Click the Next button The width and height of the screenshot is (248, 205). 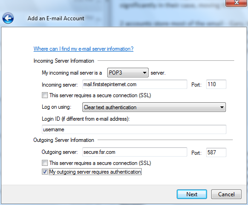(x=192, y=194)
